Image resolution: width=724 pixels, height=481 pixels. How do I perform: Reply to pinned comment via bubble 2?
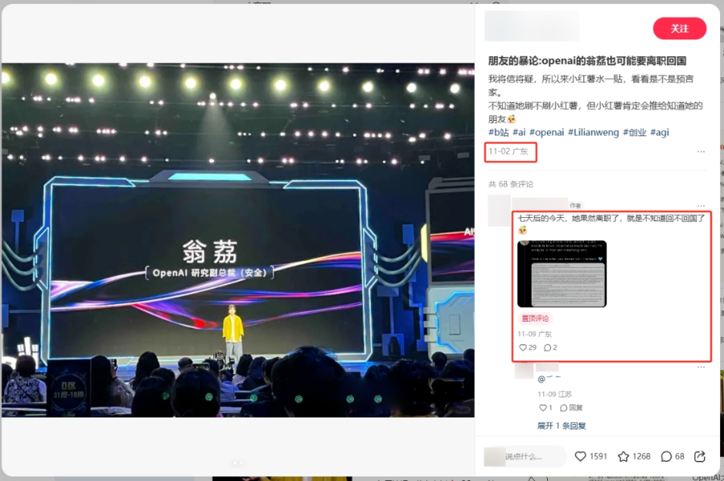pos(550,347)
